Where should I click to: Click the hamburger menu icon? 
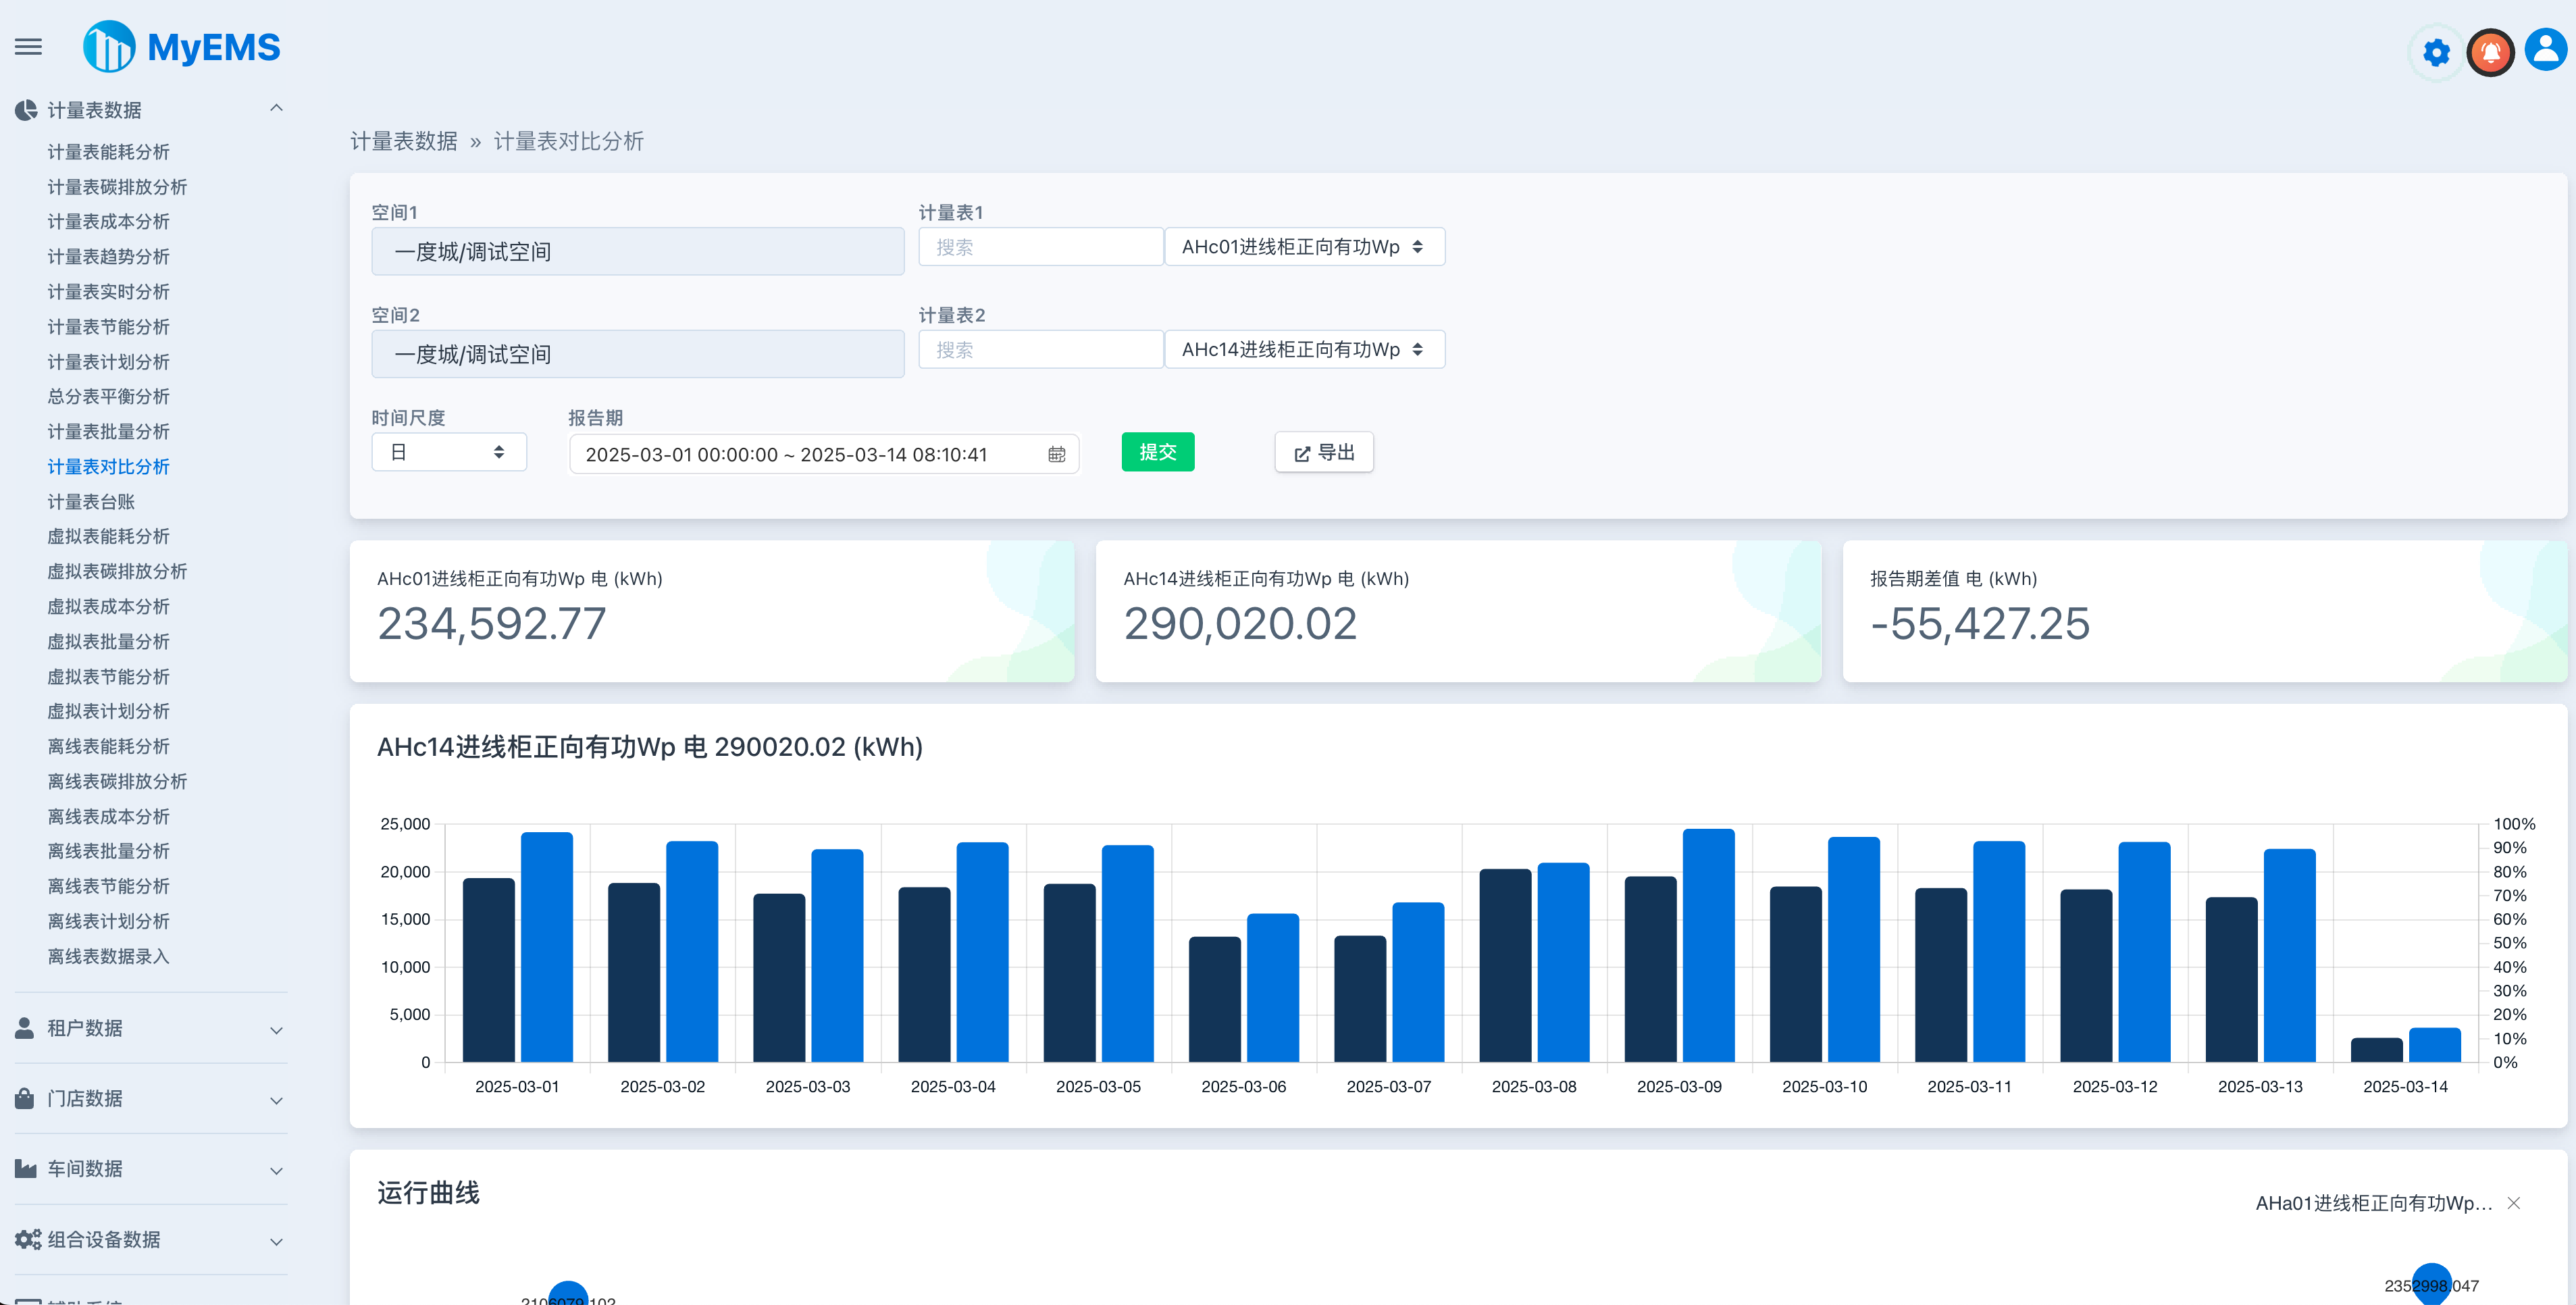click(28, 47)
